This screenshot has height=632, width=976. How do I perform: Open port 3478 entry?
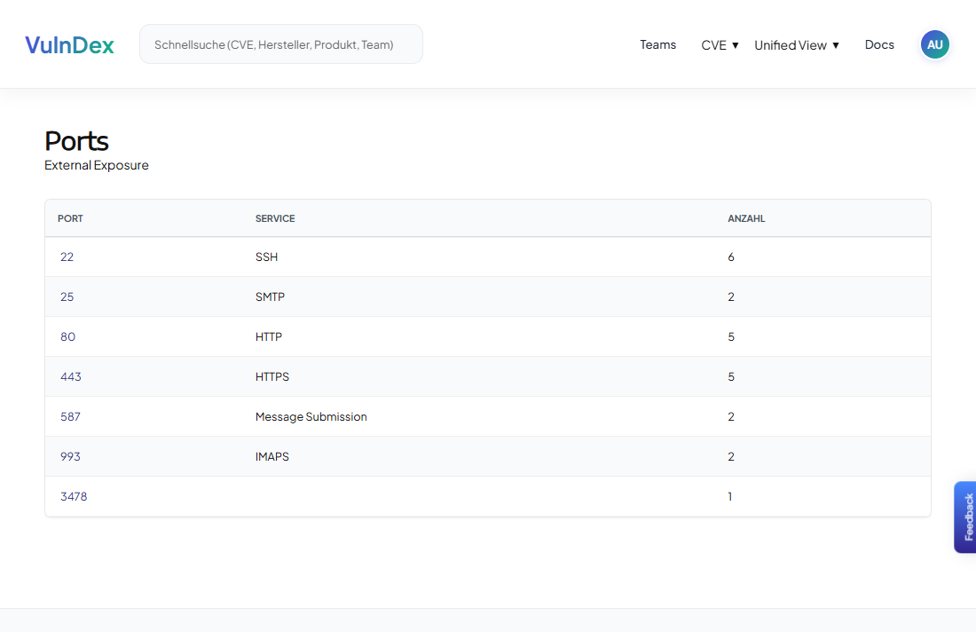pyautogui.click(x=74, y=496)
